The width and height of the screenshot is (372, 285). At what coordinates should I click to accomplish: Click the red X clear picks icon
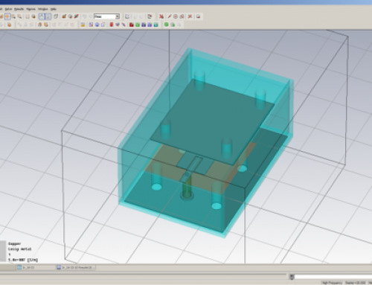coord(190,16)
